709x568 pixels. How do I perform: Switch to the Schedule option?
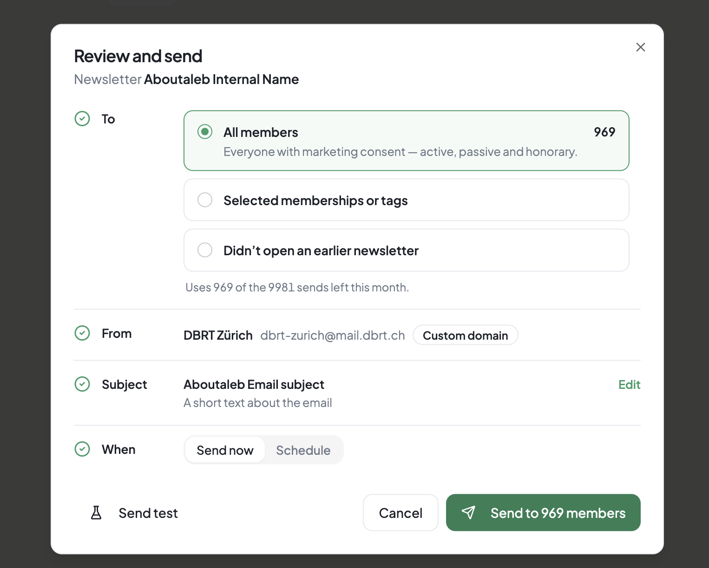(x=303, y=450)
